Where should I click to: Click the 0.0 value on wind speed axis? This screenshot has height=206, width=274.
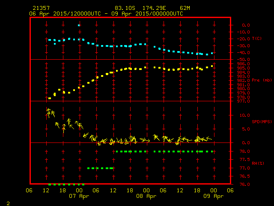point(246,143)
